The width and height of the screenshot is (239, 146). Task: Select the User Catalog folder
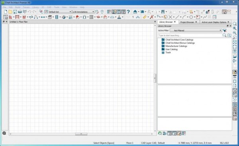pos(171,49)
